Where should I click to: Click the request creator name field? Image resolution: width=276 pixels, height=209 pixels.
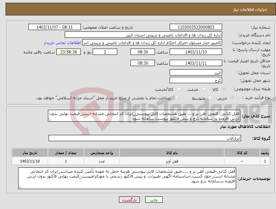152,43
